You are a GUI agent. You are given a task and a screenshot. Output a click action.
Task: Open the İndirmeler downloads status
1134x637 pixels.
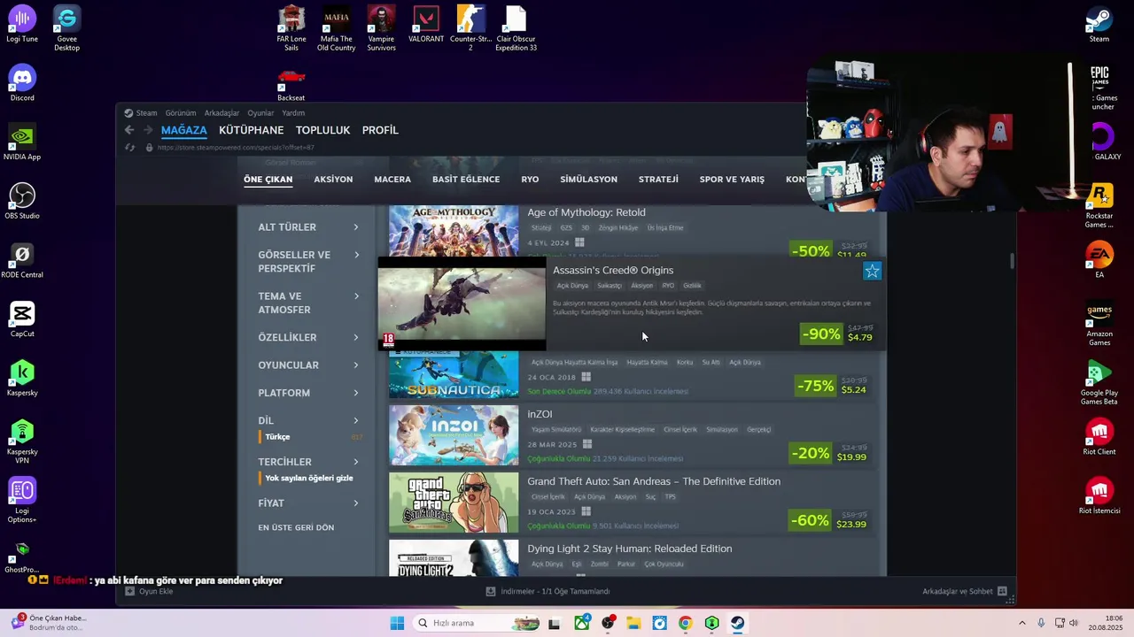click(x=548, y=591)
